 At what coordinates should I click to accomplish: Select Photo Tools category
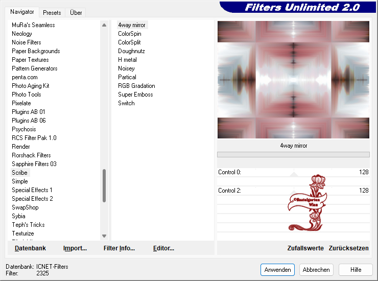coord(26,95)
